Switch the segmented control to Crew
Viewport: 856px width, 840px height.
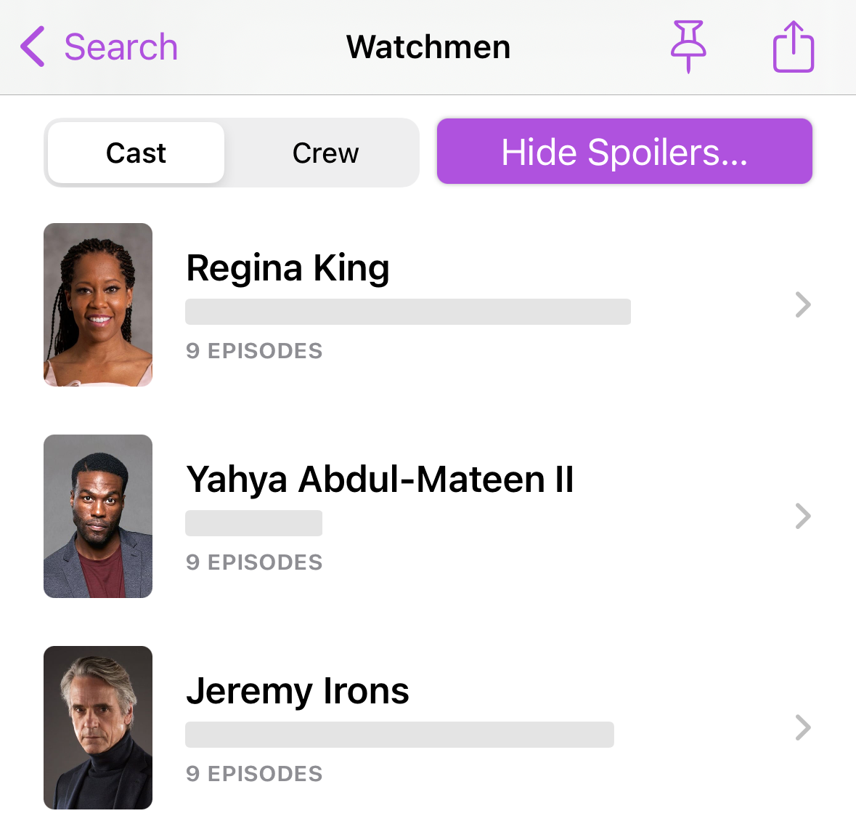pos(325,153)
